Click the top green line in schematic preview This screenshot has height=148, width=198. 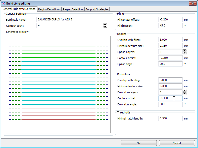(x=58, y=46)
